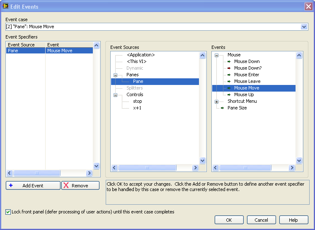Click the Event Sources down scroll arrow

point(203,160)
